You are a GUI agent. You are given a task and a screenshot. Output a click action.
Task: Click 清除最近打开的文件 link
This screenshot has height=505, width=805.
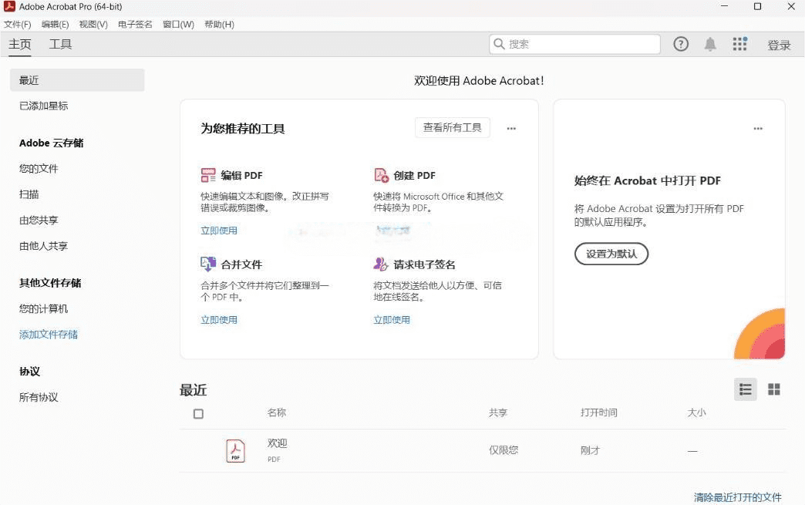738,497
